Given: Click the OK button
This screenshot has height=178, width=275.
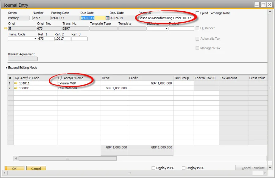Looking at the screenshot, I should [x=14, y=168].
